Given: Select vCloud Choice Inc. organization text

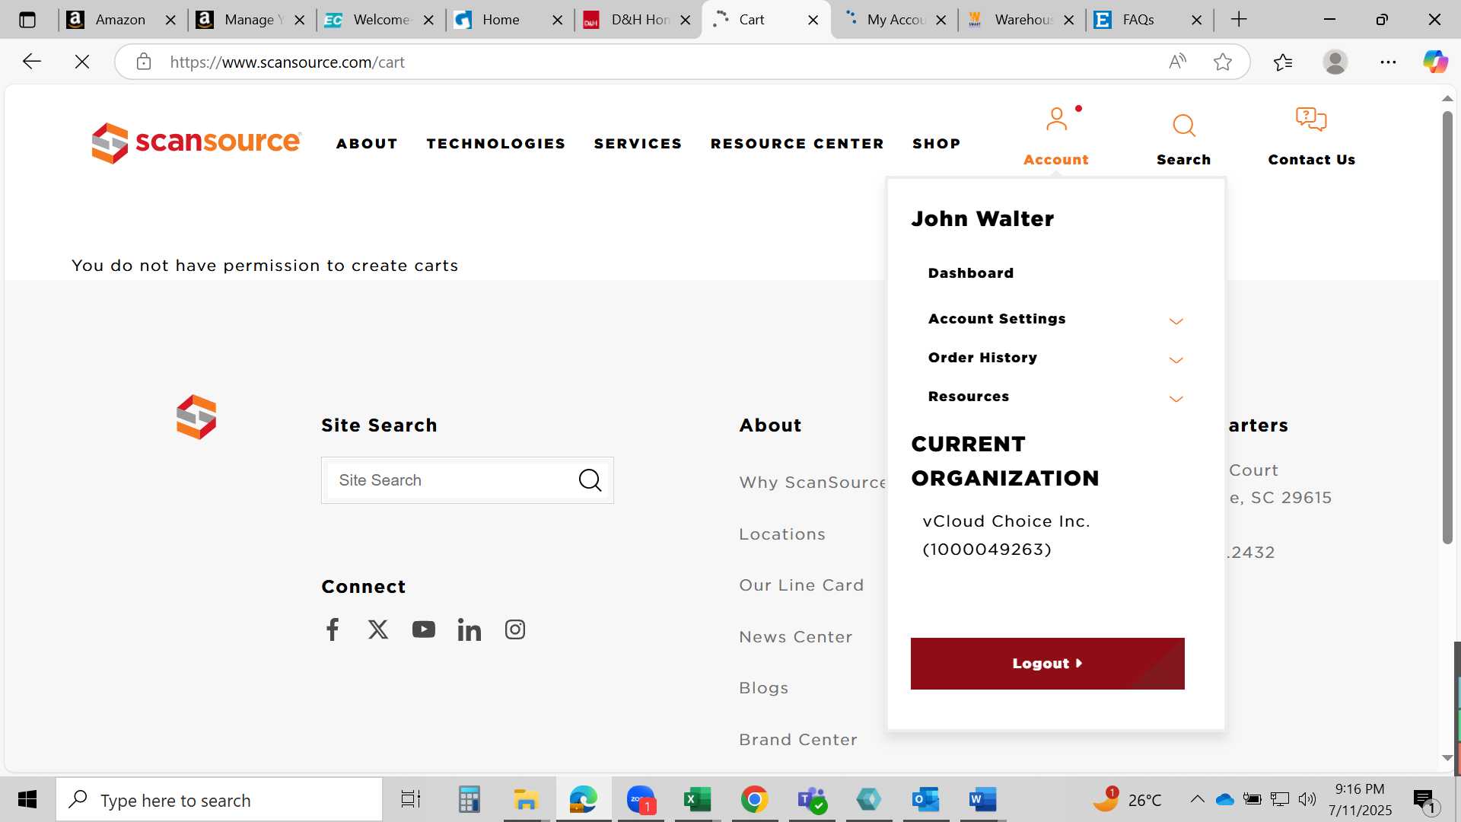Looking at the screenshot, I should [1006, 535].
